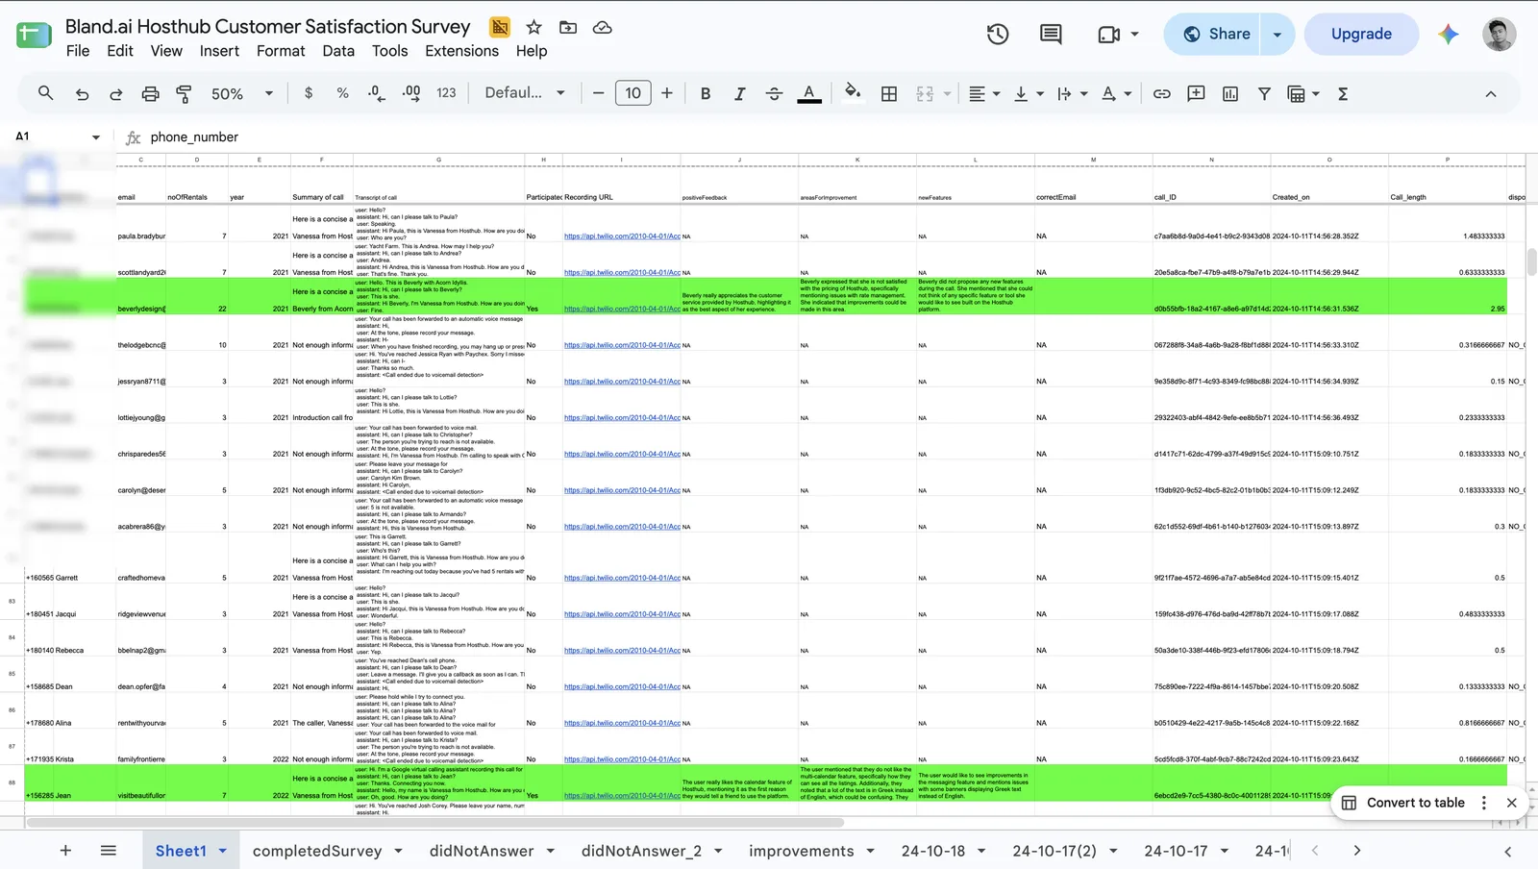Click the Upgrade button

pyautogui.click(x=1361, y=34)
